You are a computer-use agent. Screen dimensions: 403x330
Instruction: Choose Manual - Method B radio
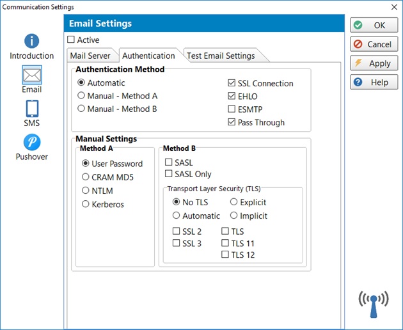pos(81,109)
